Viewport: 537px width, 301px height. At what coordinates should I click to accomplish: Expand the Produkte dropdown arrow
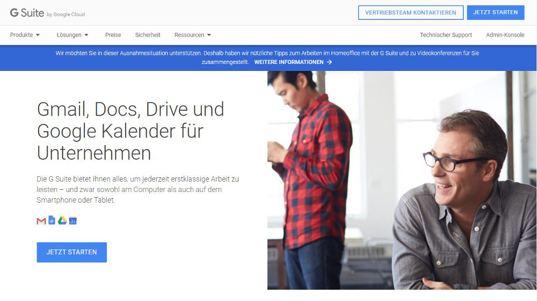[38, 35]
